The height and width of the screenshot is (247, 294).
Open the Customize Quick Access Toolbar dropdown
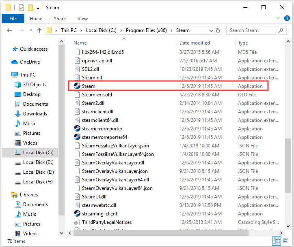(x=38, y=8)
